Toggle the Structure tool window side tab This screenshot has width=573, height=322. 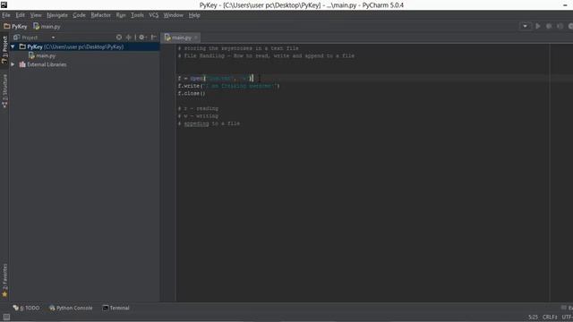click(x=4, y=91)
